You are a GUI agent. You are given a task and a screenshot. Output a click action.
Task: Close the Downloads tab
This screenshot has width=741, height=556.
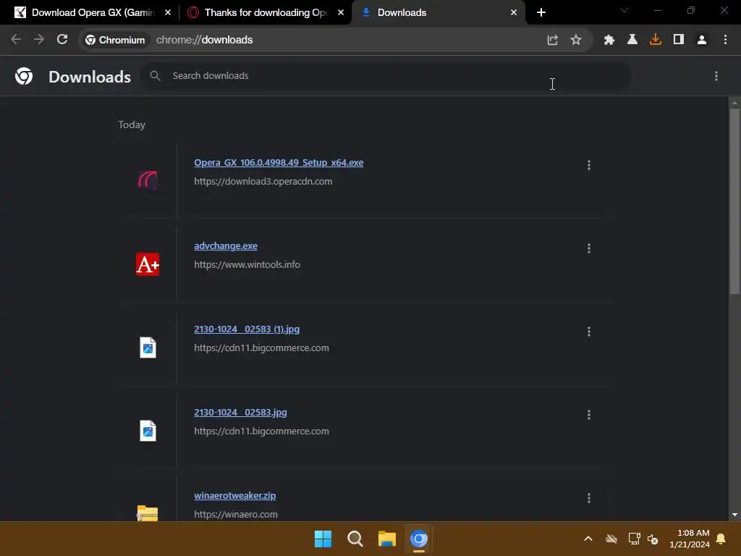pos(514,13)
